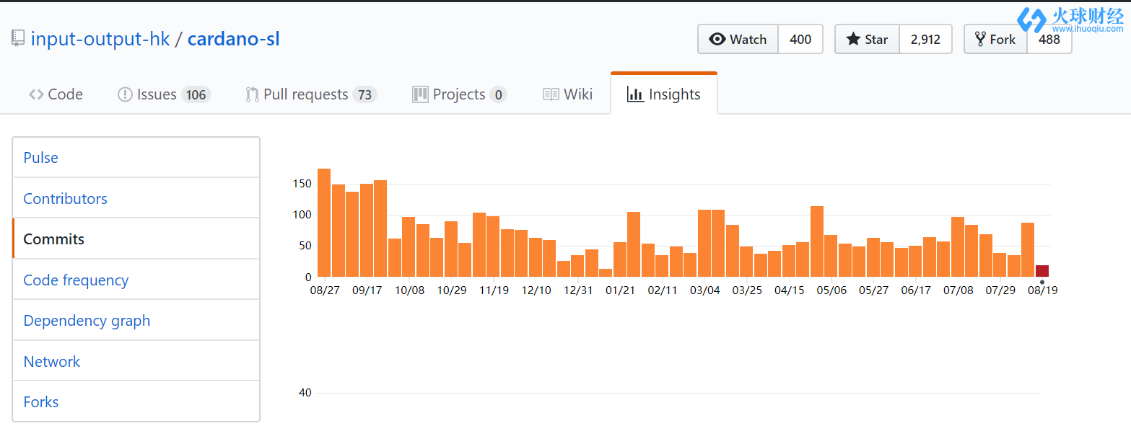Click the Projects count badge 0
The width and height of the screenshot is (1131, 431).
click(x=498, y=94)
